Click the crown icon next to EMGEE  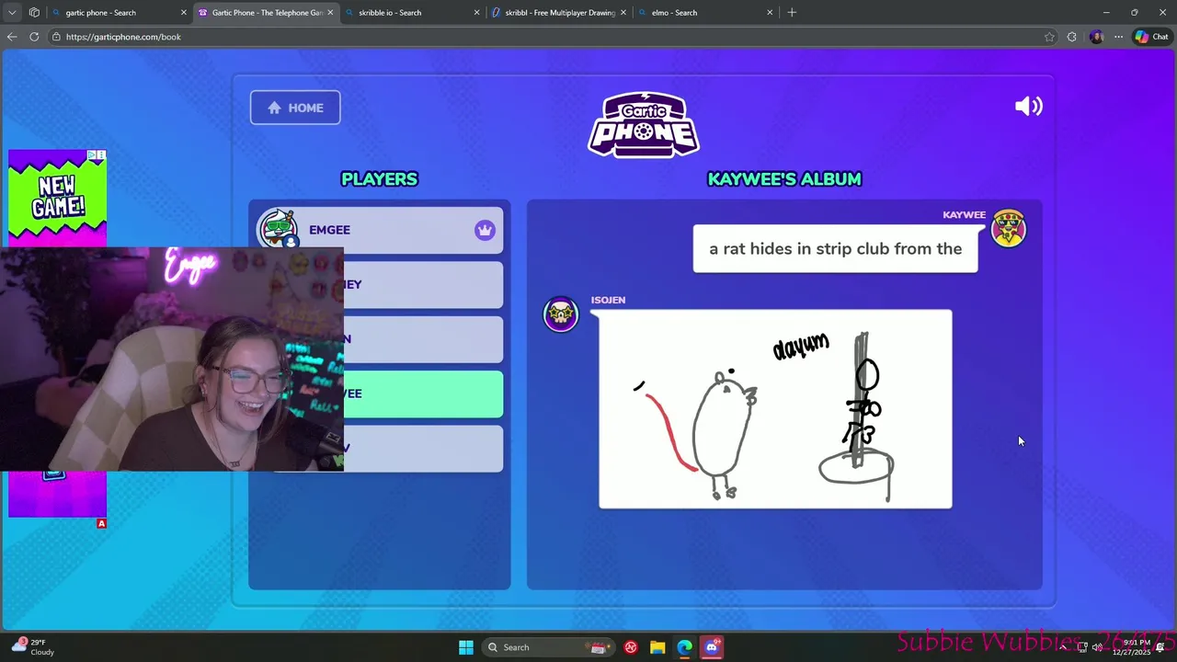pos(485,230)
